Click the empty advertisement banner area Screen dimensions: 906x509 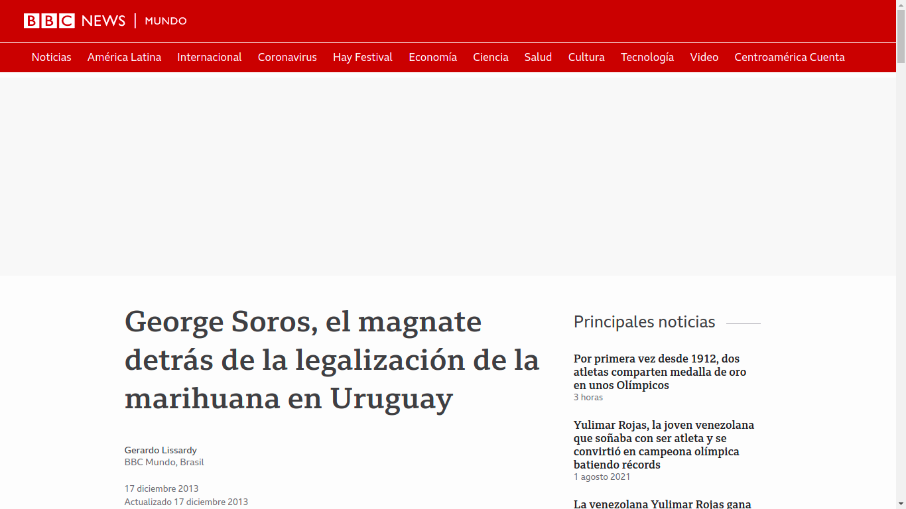tap(448, 176)
